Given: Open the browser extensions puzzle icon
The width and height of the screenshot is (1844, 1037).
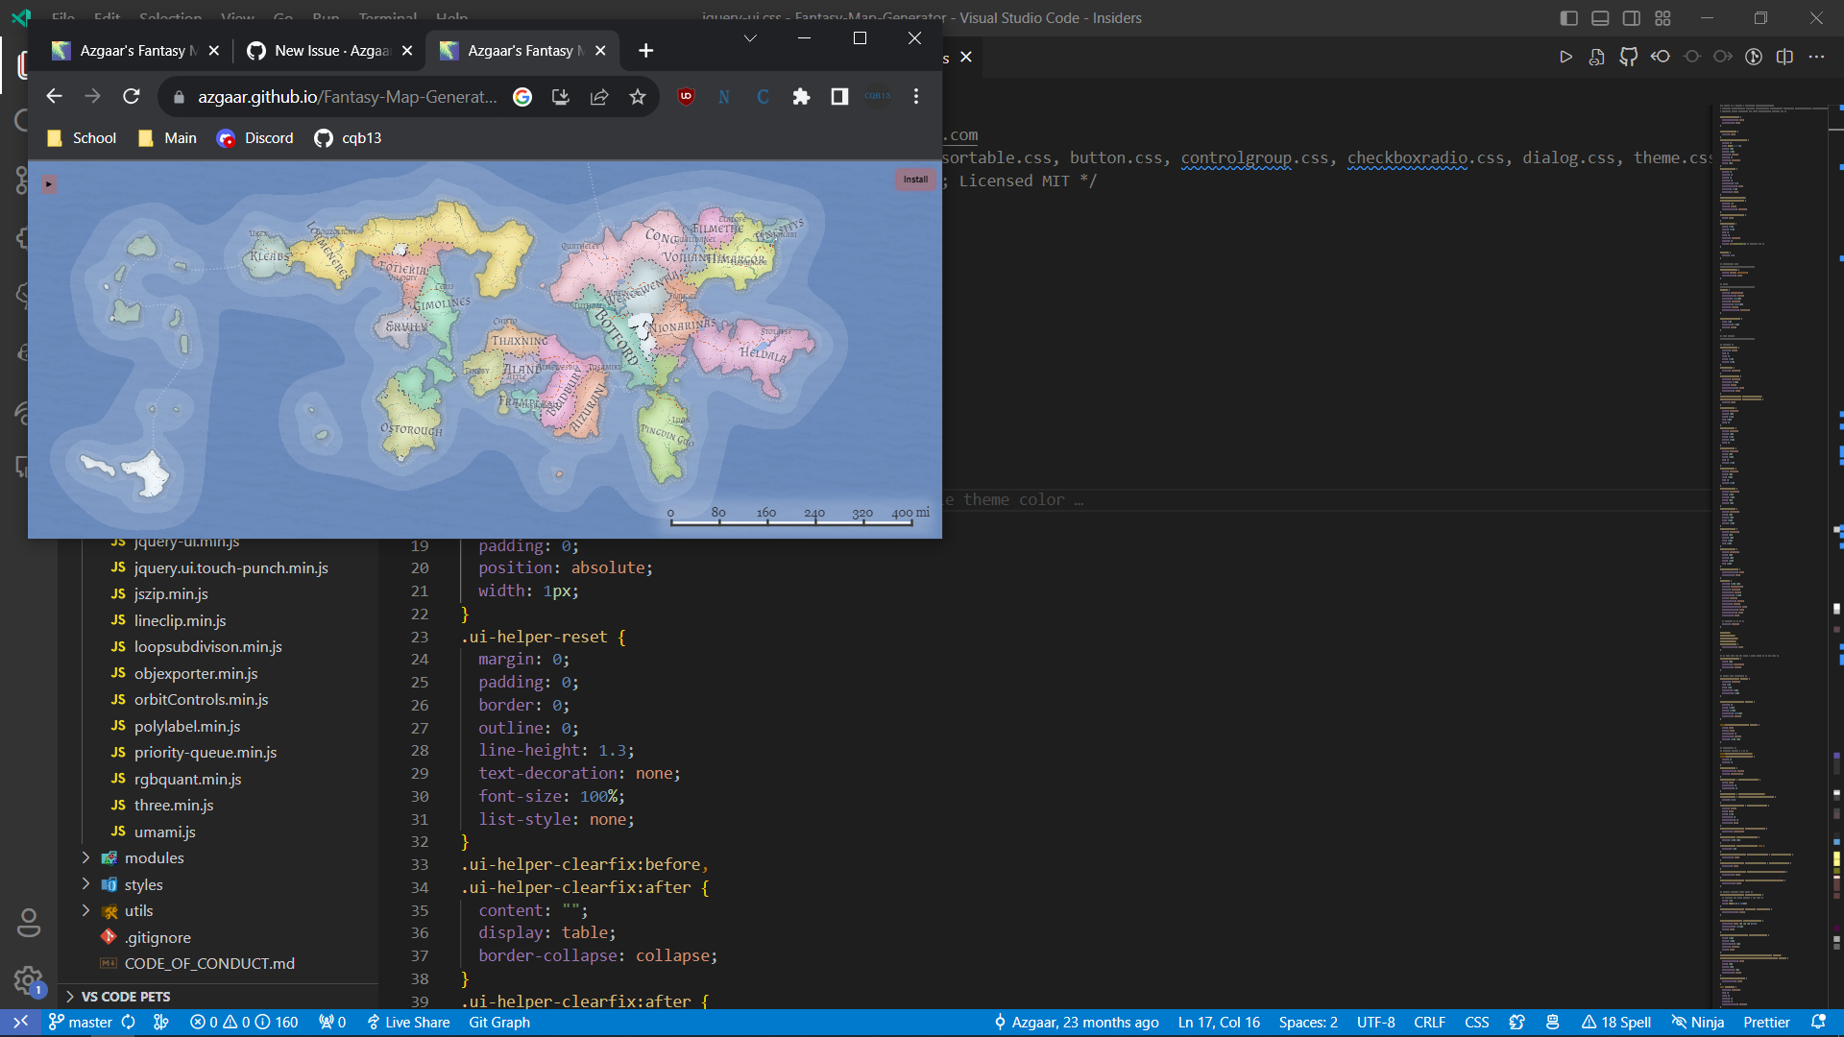Looking at the screenshot, I should 802,96.
